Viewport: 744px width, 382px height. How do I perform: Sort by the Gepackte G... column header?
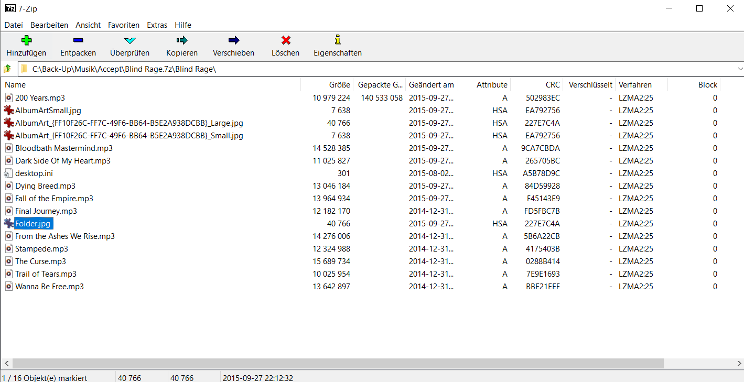pyautogui.click(x=380, y=85)
